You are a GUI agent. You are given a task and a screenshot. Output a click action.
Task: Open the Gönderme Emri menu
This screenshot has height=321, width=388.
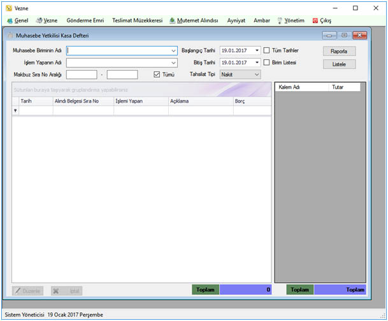click(x=85, y=20)
